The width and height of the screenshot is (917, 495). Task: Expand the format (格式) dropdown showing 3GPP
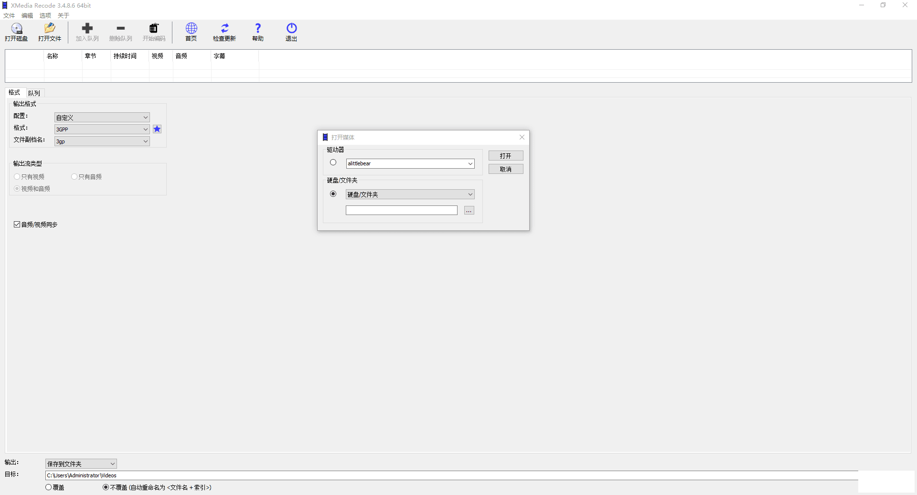coord(102,129)
